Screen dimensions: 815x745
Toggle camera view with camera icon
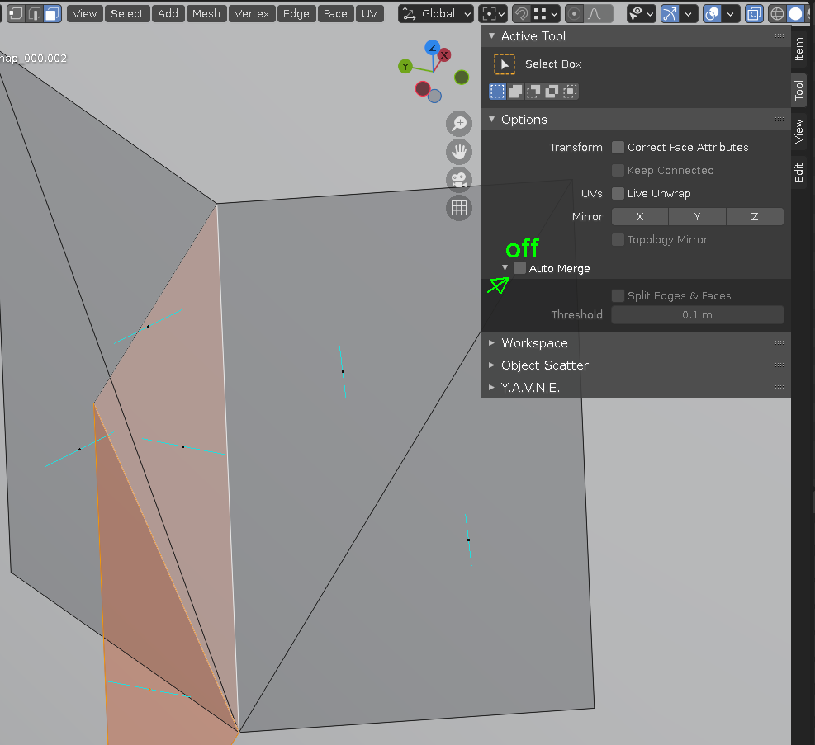(x=458, y=180)
